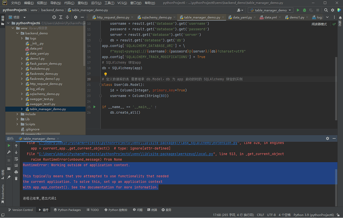This screenshot has width=343, height=218.
Task: Click the code inspection checkmark
Action: click(334, 24)
